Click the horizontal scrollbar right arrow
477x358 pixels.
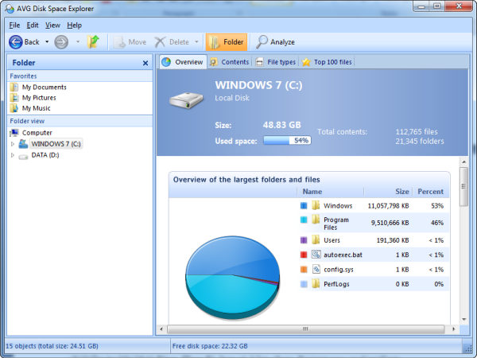454,329
